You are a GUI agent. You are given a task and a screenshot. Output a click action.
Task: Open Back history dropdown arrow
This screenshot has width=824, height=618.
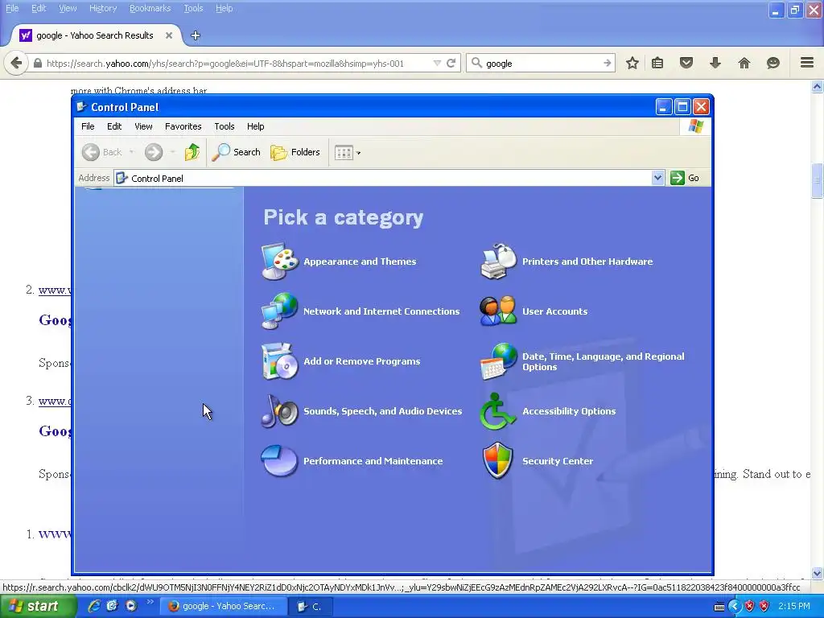coord(131,152)
